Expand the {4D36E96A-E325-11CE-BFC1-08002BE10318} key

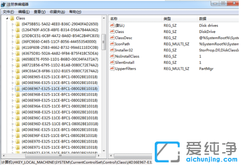[x=13, y=106]
